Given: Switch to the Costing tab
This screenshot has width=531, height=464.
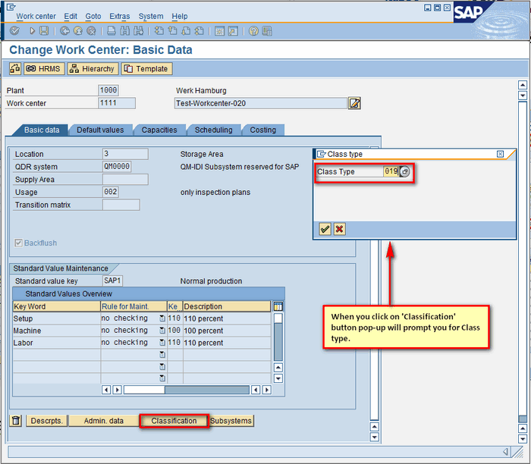Looking at the screenshot, I should click(x=263, y=130).
